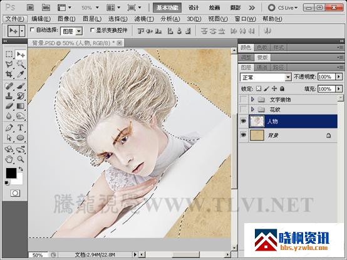The image size is (347, 260).
Task: Toggle Quick Mask mode icon
Action: point(15,194)
